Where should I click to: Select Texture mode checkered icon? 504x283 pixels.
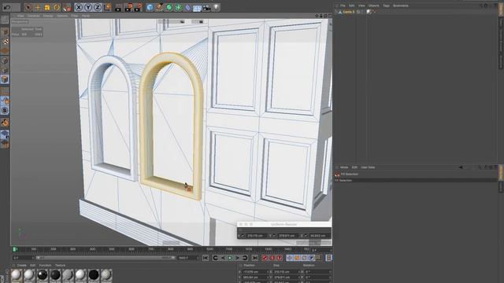click(x=5, y=42)
